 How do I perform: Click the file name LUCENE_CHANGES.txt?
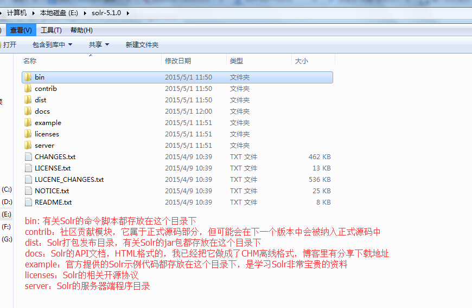tap(69, 180)
